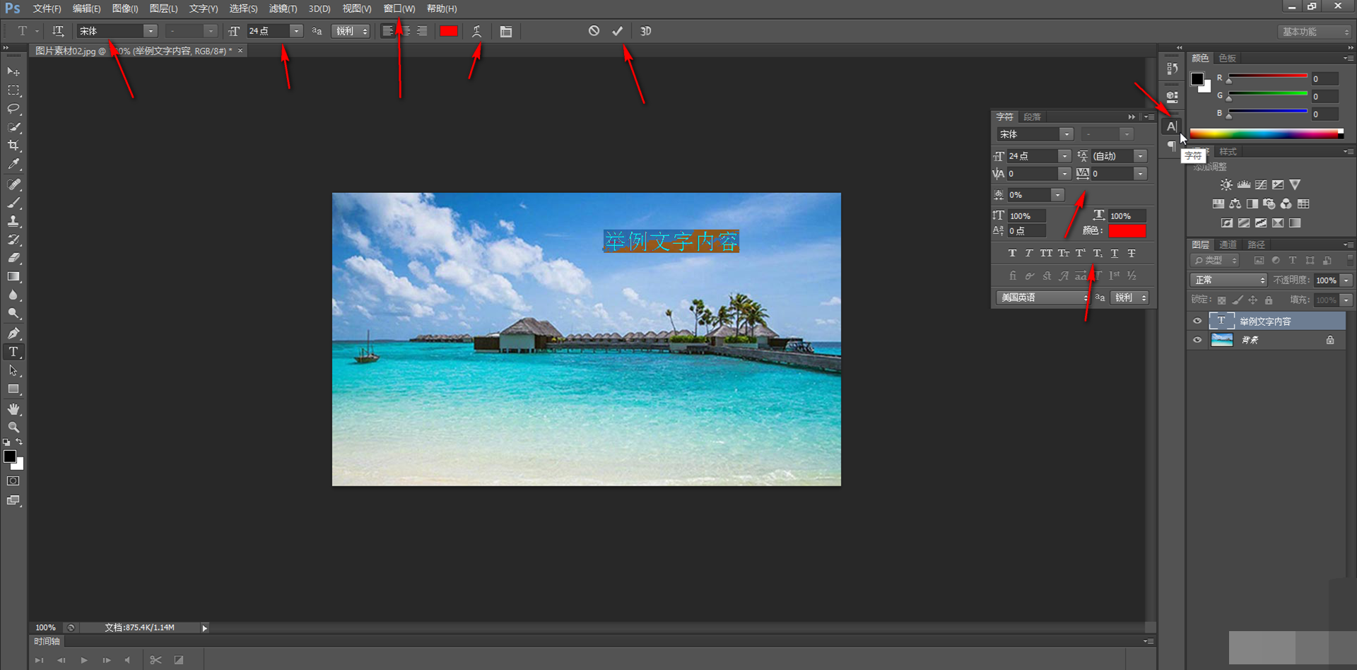Expand the layer blend mode dropdown 正常
The width and height of the screenshot is (1357, 670).
point(1229,281)
